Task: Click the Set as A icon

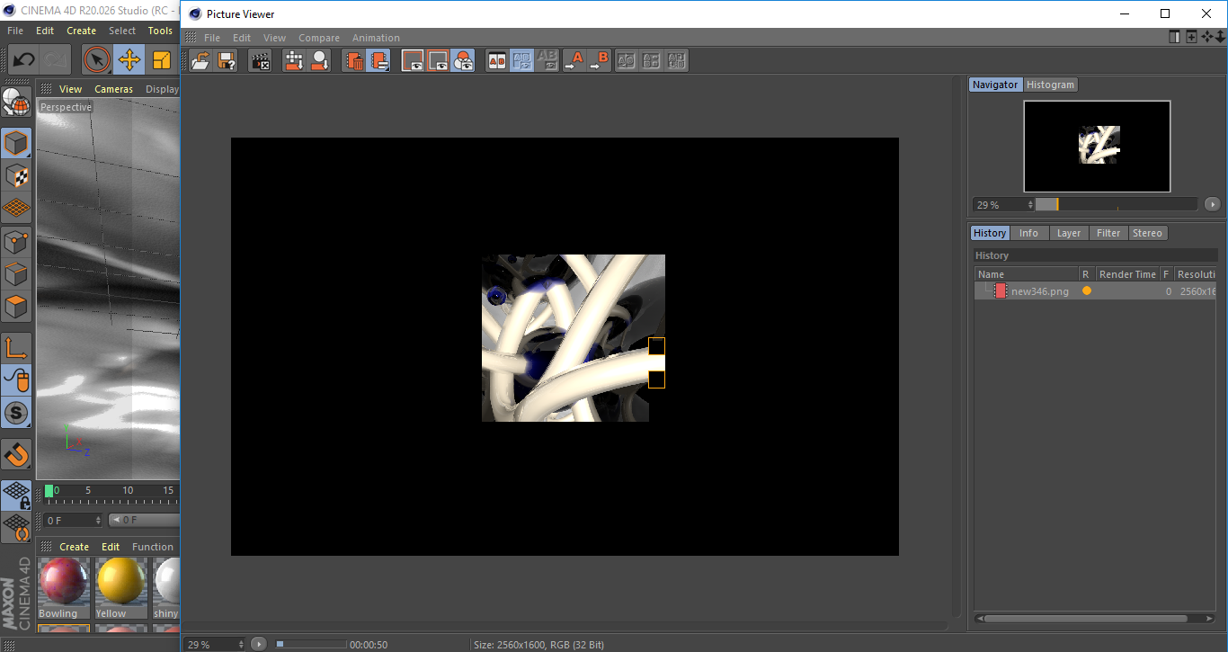Action: tap(574, 60)
